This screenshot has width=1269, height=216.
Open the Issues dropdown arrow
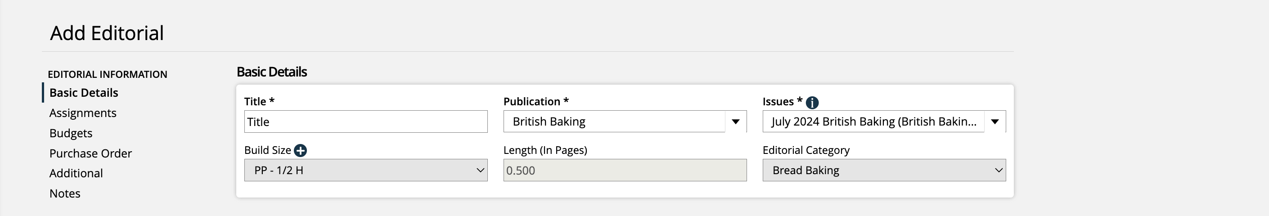[x=994, y=122]
